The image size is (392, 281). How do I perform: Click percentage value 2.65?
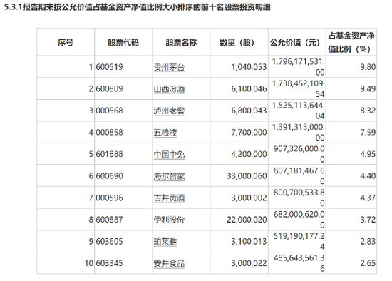click(x=368, y=263)
